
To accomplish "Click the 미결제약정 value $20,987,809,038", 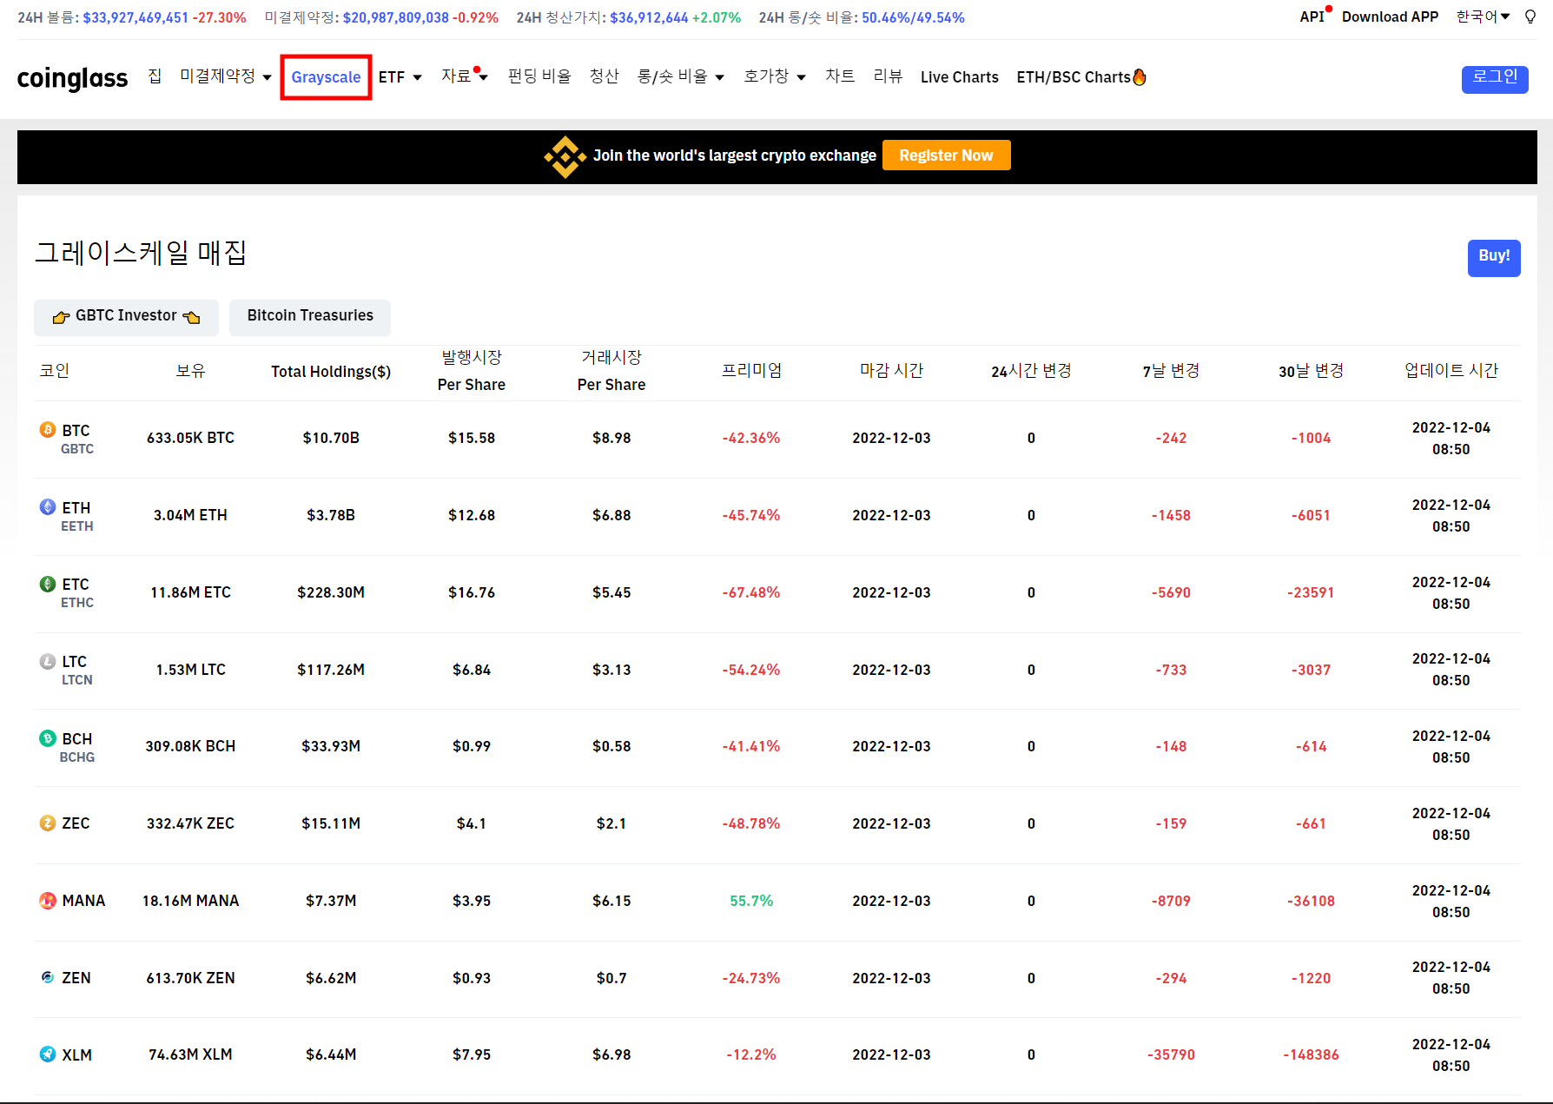I will (396, 17).
